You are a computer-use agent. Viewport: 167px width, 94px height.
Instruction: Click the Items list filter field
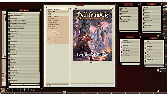pyautogui.click(x=129, y=32)
